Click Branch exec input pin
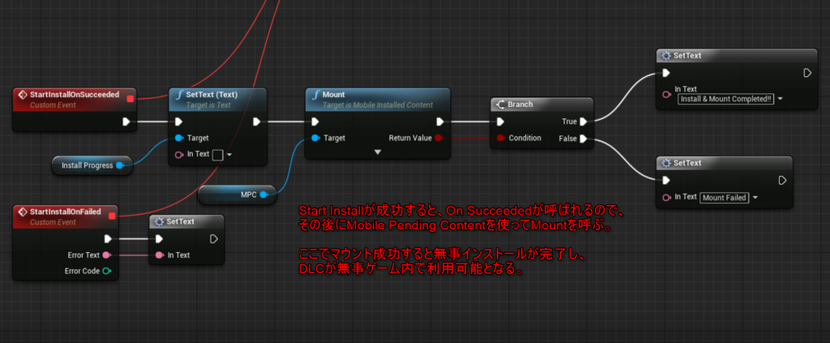Viewport: 830px width, 343px height. (500, 122)
